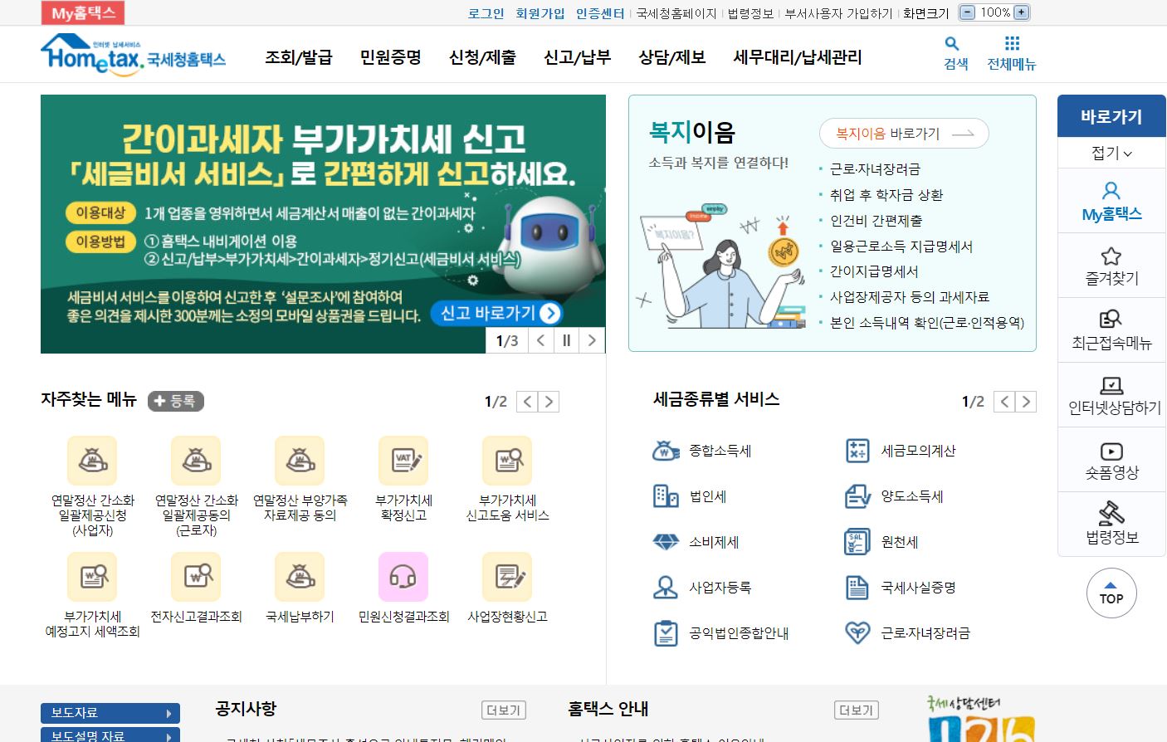
Task: Open 전자신고결과조회 icon
Action: 196,577
